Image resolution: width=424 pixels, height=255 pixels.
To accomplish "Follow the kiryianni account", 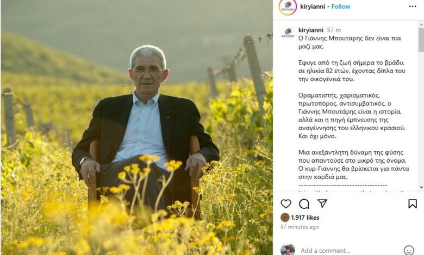I will 341,7.
